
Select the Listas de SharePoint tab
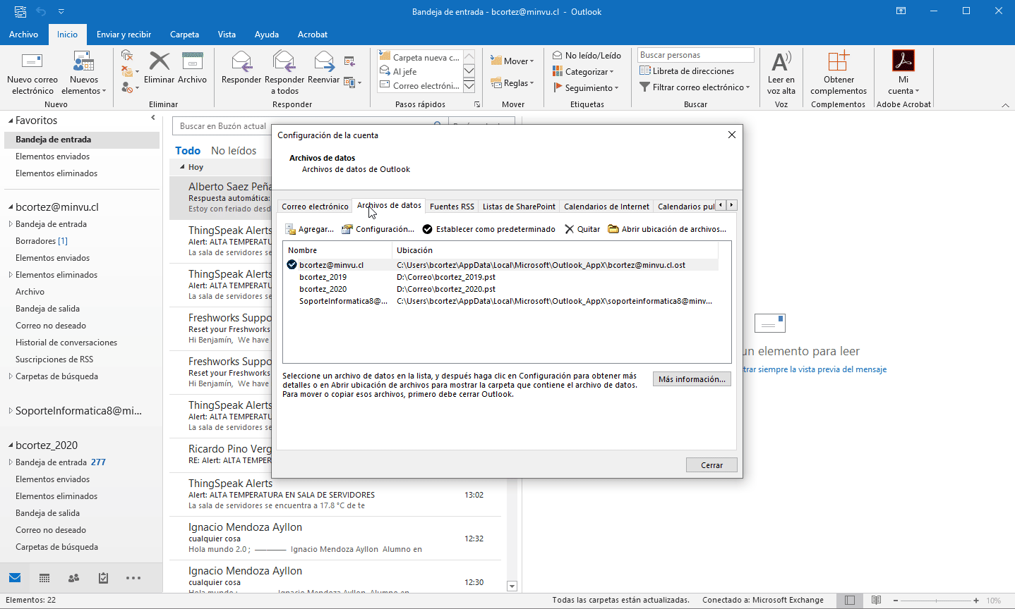coord(519,207)
